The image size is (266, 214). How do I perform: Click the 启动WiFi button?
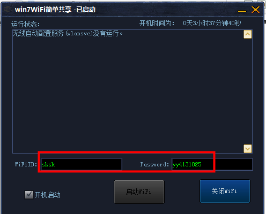(x=139, y=192)
